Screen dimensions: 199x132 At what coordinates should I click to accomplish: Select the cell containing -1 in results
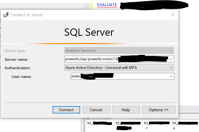coord(157,128)
